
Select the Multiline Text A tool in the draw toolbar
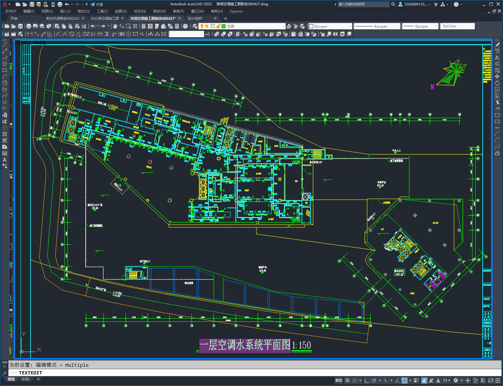(5, 160)
